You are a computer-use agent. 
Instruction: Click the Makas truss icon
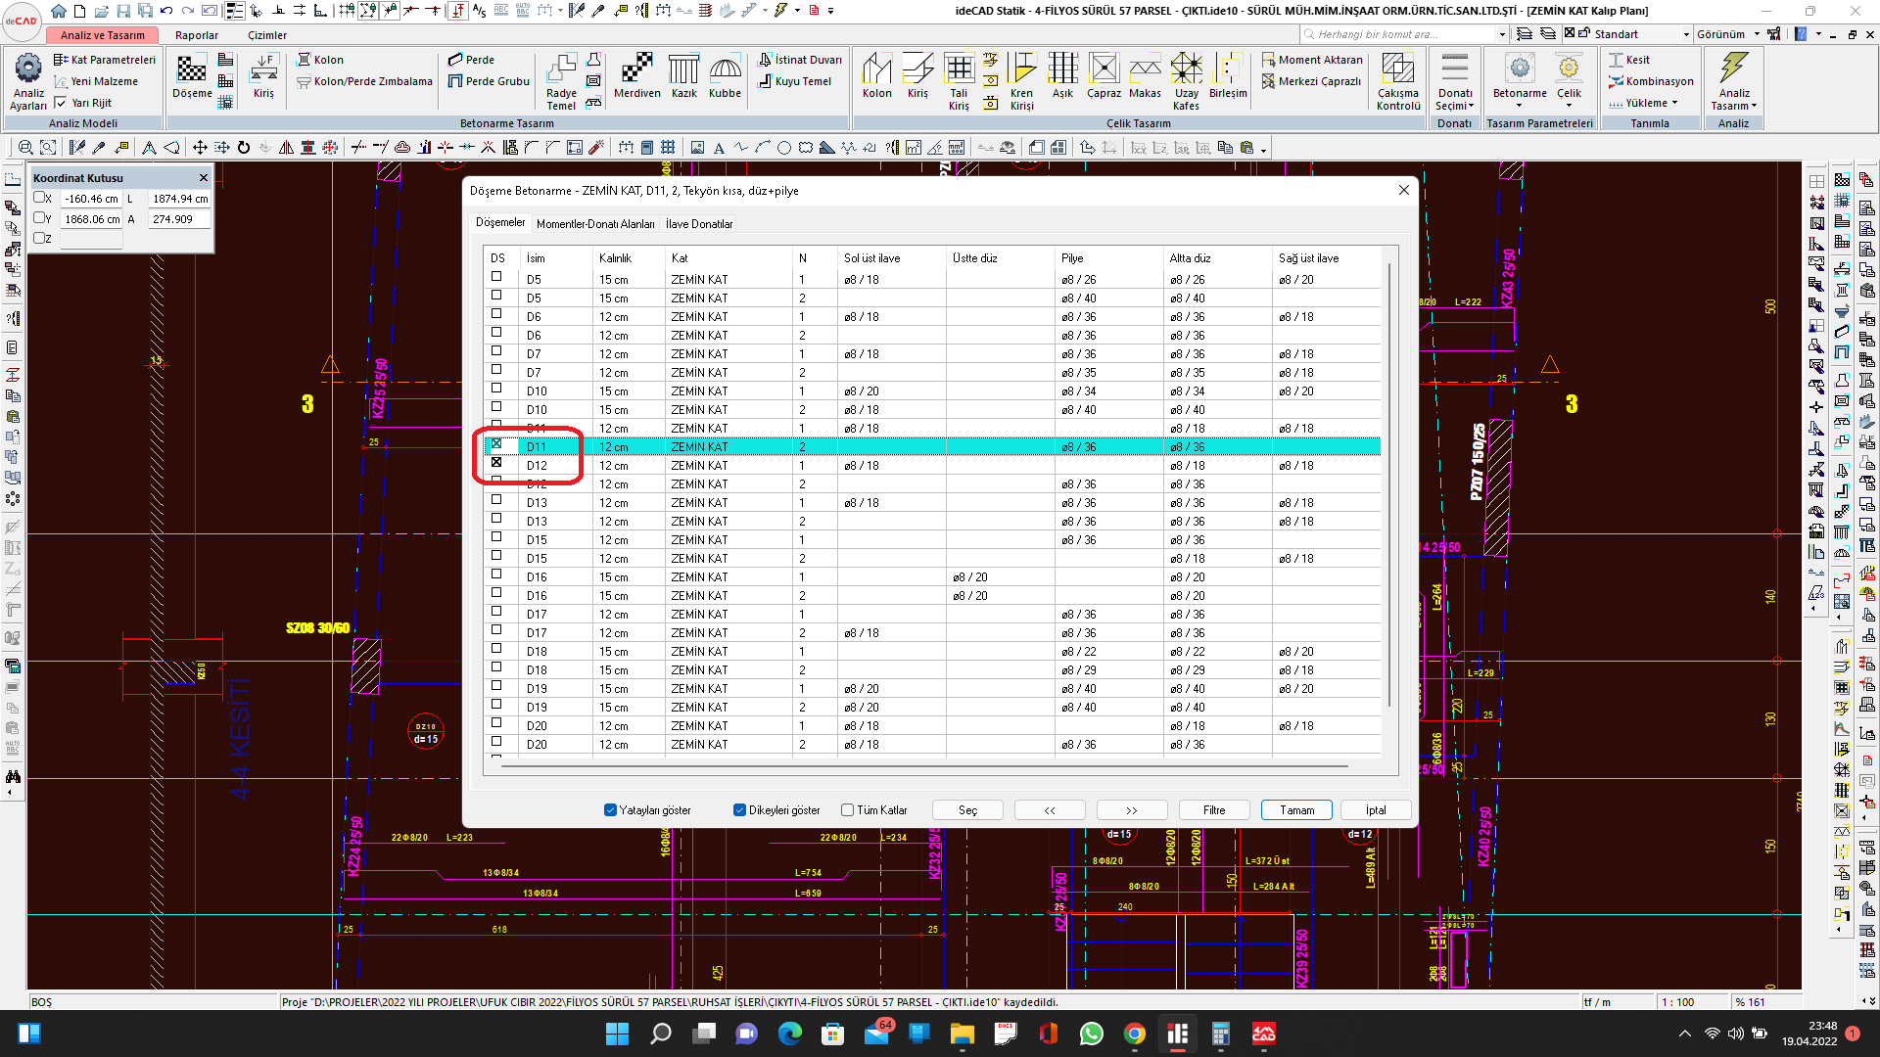pyautogui.click(x=1145, y=76)
